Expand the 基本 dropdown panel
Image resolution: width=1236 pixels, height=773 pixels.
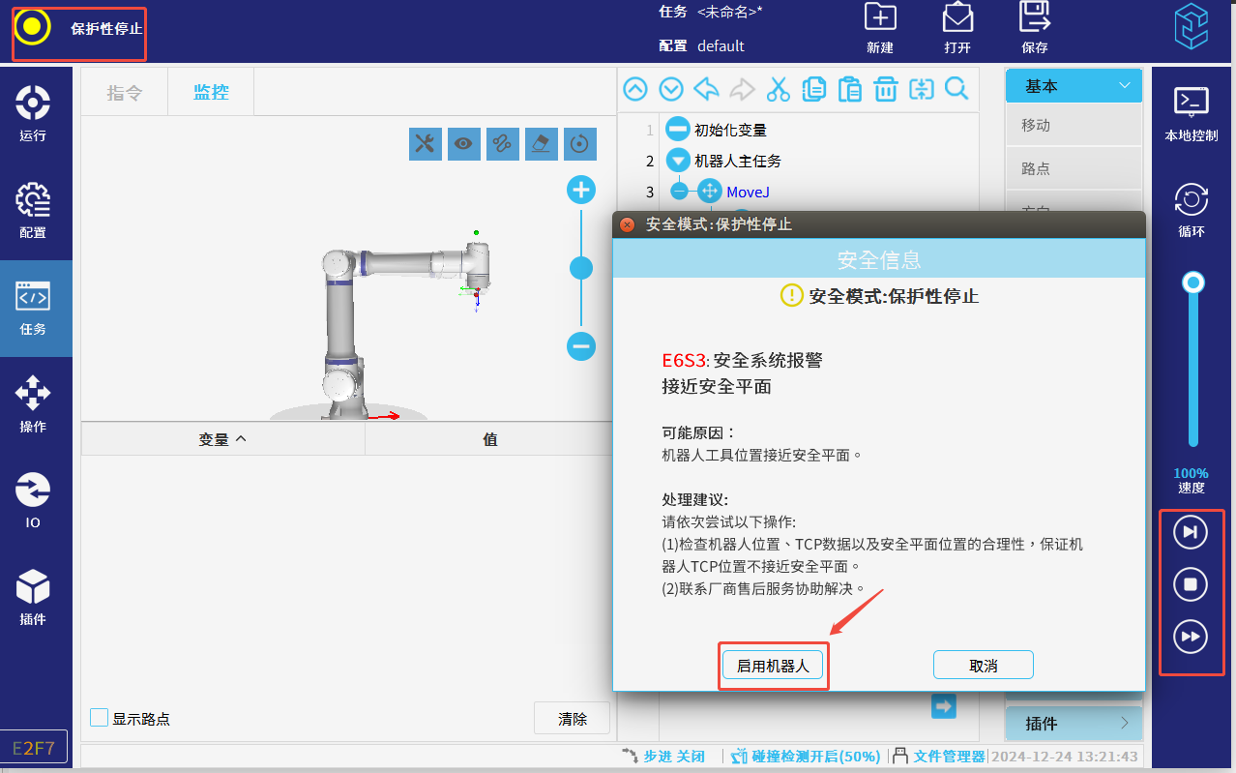pyautogui.click(x=1074, y=86)
